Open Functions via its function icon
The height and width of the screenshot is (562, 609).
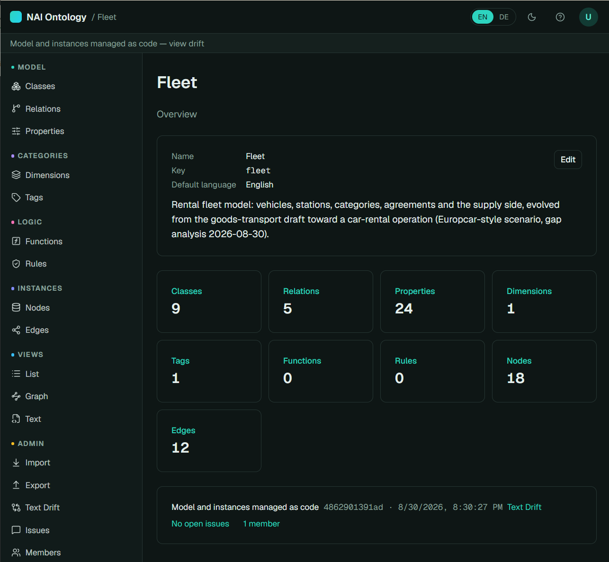[x=16, y=241]
